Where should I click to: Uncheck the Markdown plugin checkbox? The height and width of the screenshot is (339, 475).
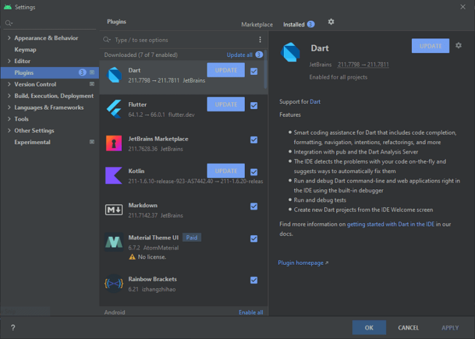254,206
